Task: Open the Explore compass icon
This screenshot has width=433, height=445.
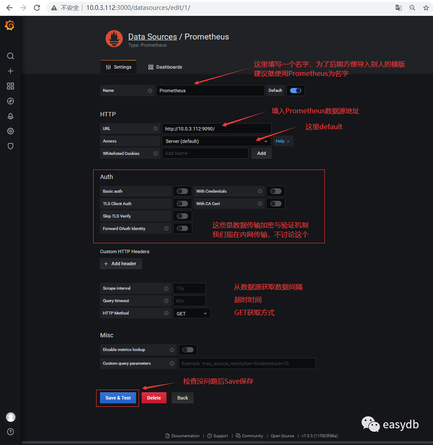Action: [x=10, y=101]
